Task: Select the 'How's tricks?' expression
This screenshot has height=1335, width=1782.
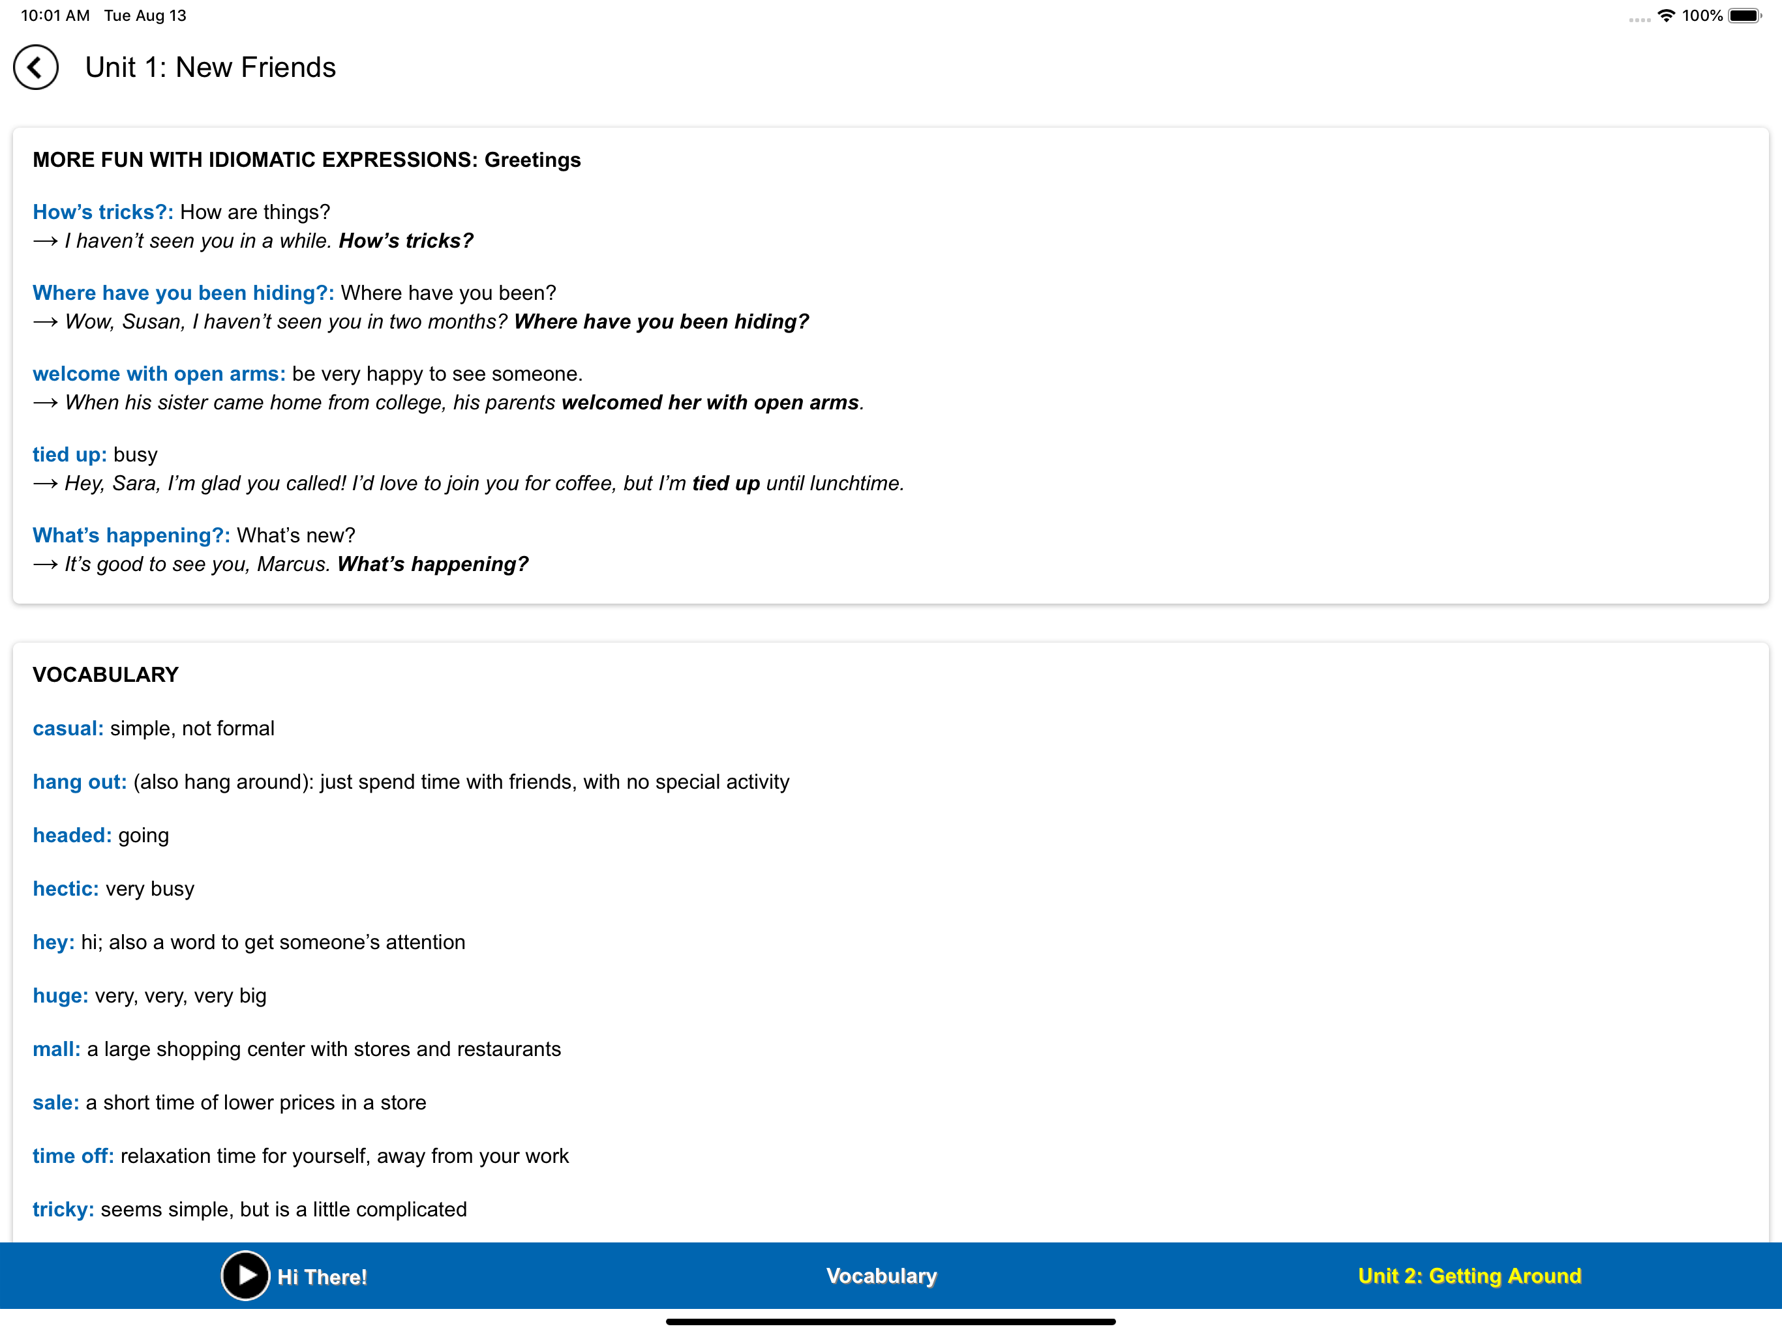Action: (103, 212)
